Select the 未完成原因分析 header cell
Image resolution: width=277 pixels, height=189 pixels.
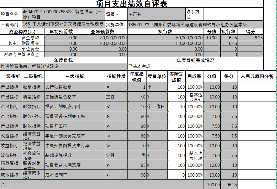257,76
